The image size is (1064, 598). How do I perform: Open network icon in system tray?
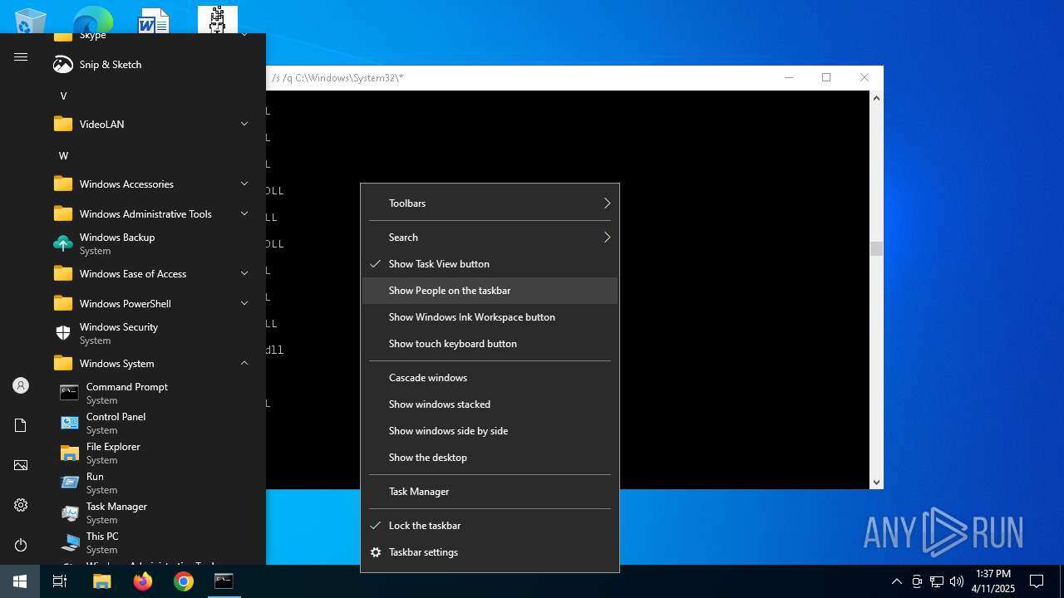937,581
